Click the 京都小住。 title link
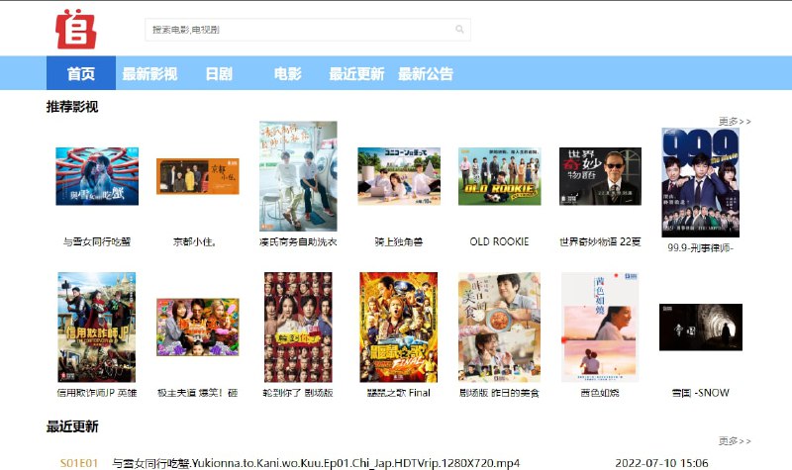Image resolution: width=792 pixels, height=470 pixels. tap(195, 241)
